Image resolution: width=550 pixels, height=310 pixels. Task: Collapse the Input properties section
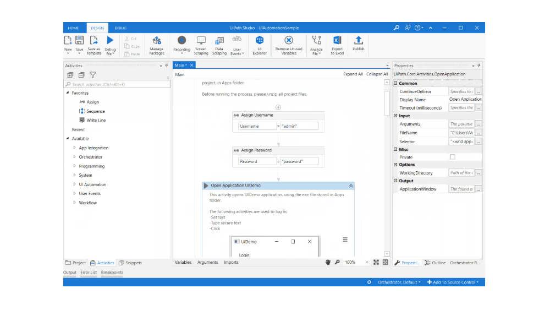tap(395, 116)
